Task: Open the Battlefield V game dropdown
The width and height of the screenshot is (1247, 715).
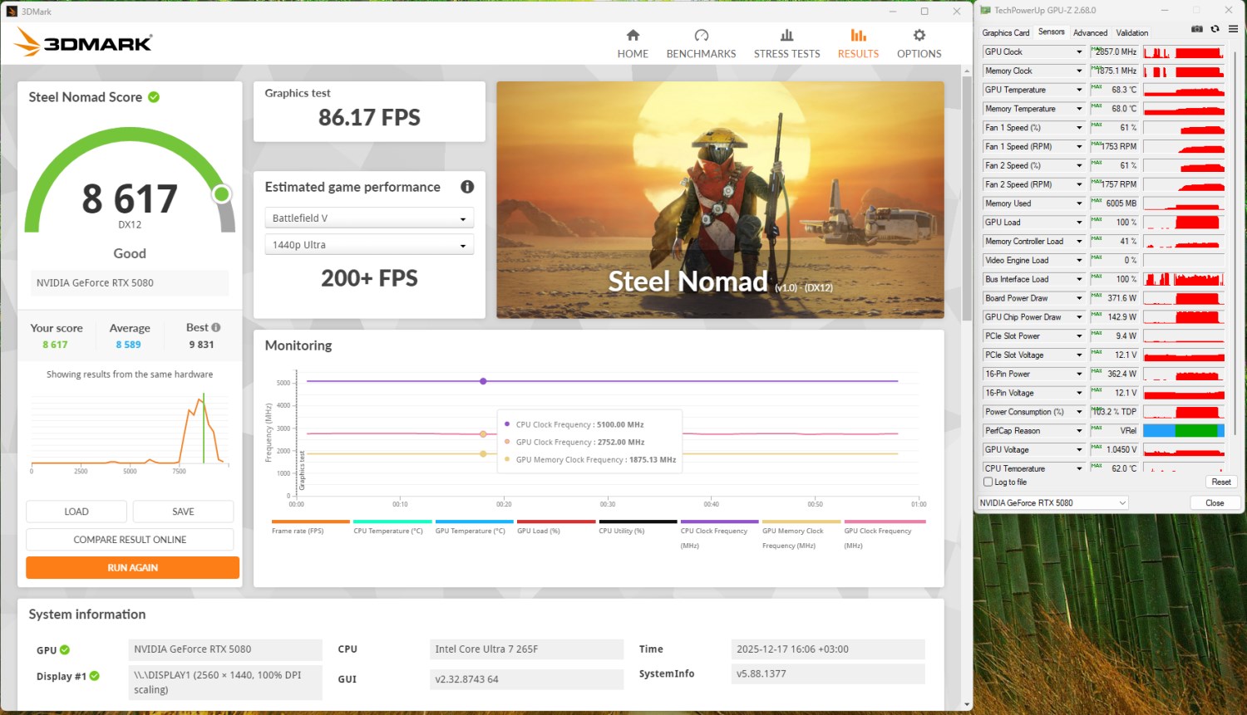Action: (369, 218)
